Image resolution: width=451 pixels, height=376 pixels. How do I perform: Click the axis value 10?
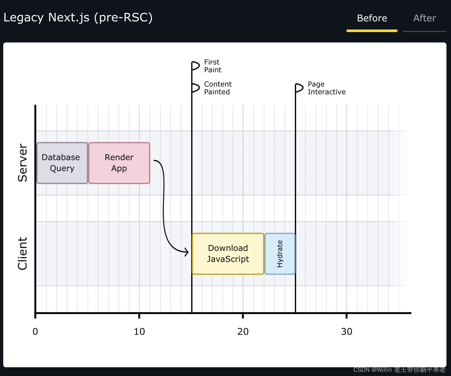[x=139, y=332]
